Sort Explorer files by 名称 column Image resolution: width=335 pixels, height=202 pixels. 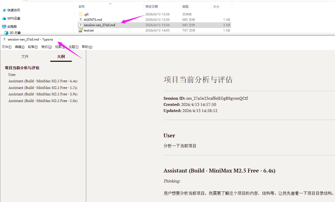point(82,6)
